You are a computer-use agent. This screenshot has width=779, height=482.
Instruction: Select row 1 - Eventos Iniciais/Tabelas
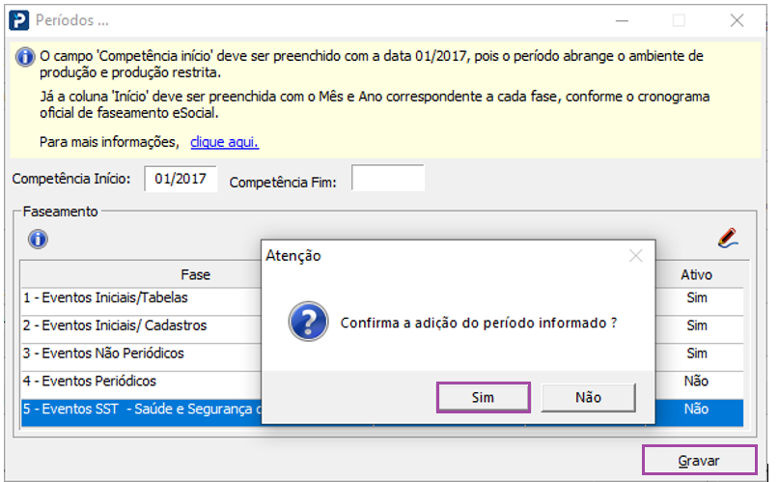382,298
